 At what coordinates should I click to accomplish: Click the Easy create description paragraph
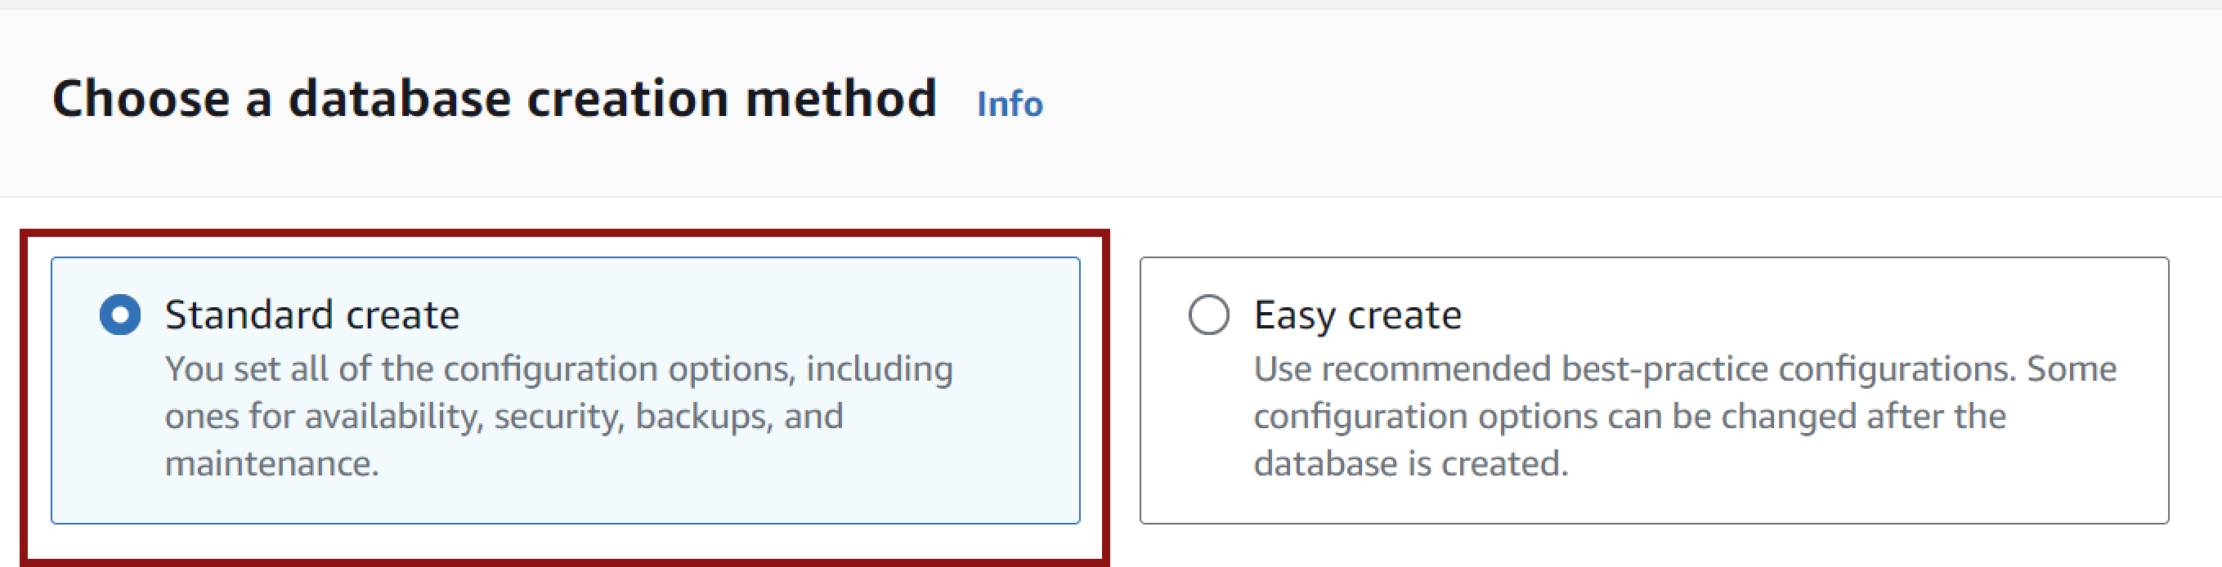point(1685,415)
